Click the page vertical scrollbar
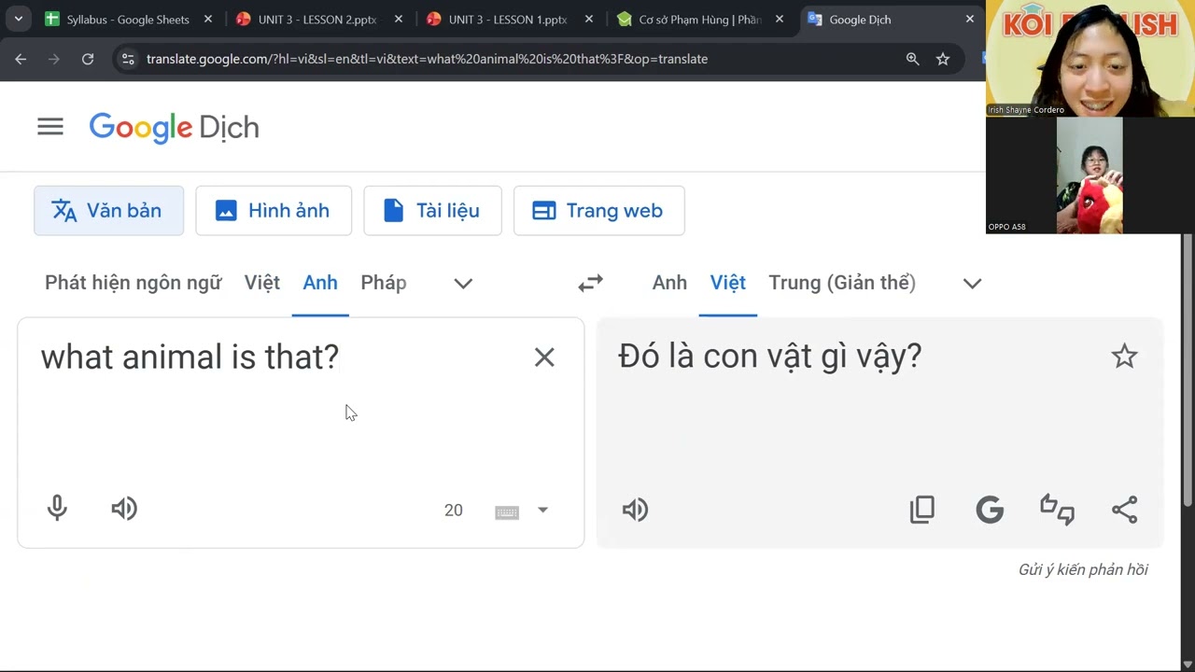The image size is (1195, 672). coord(1188,371)
